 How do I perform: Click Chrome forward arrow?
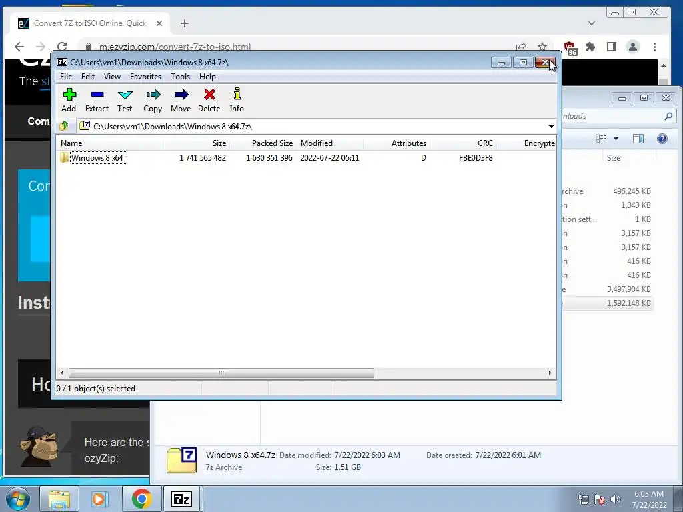(41, 47)
